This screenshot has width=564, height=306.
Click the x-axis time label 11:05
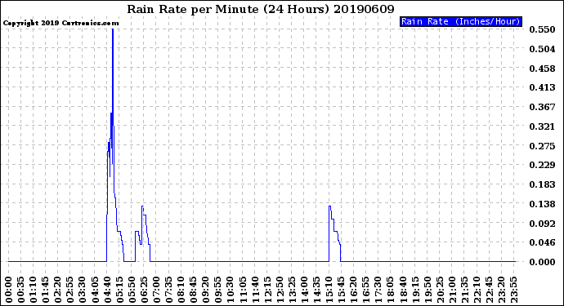pos(243,290)
